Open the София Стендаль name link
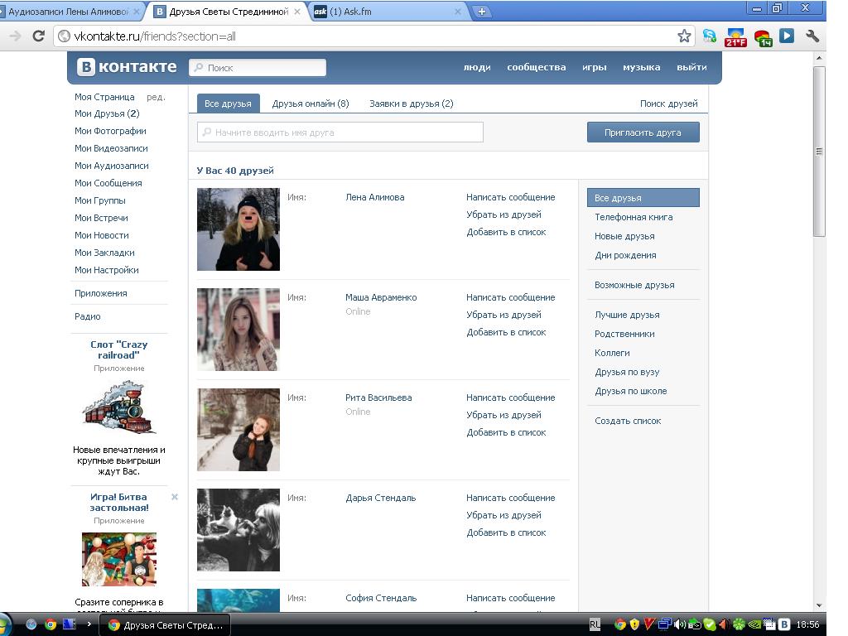Image resolution: width=848 pixels, height=636 pixels. point(381,598)
